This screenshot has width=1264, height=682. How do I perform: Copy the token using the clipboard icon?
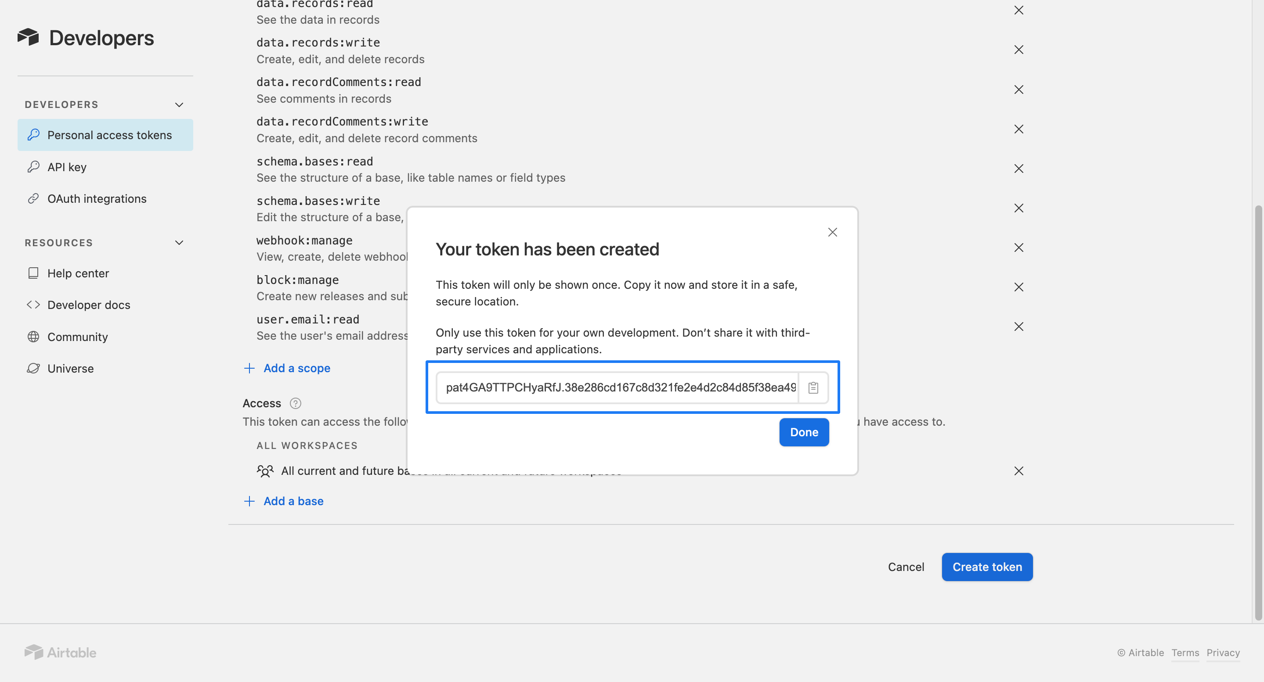click(x=813, y=388)
